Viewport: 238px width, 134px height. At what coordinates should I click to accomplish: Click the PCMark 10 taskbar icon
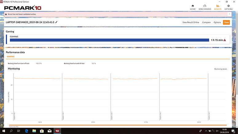(57, 131)
